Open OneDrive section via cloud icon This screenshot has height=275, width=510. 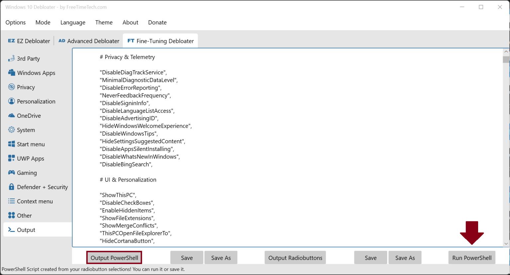(12, 115)
